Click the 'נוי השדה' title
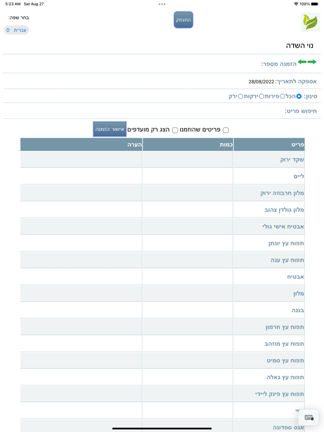The height and width of the screenshot is (432, 324). (299, 46)
